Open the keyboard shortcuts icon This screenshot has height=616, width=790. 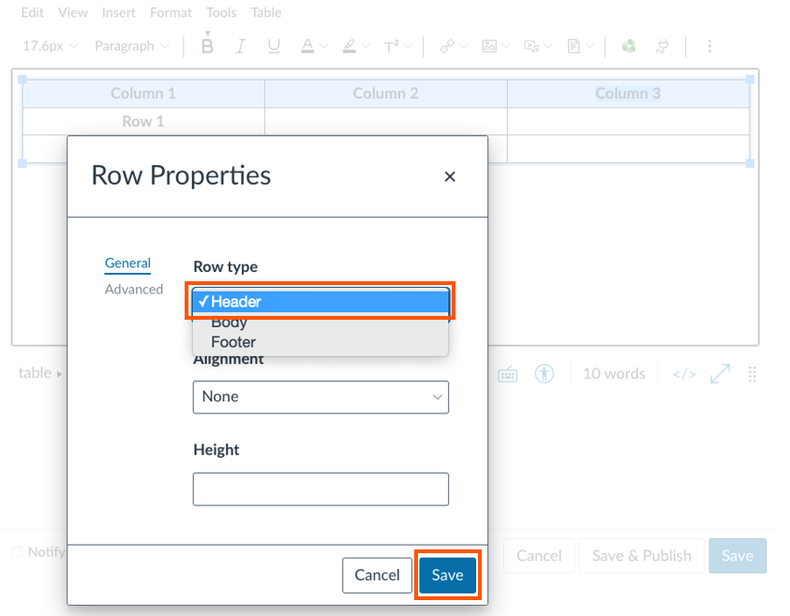[507, 374]
